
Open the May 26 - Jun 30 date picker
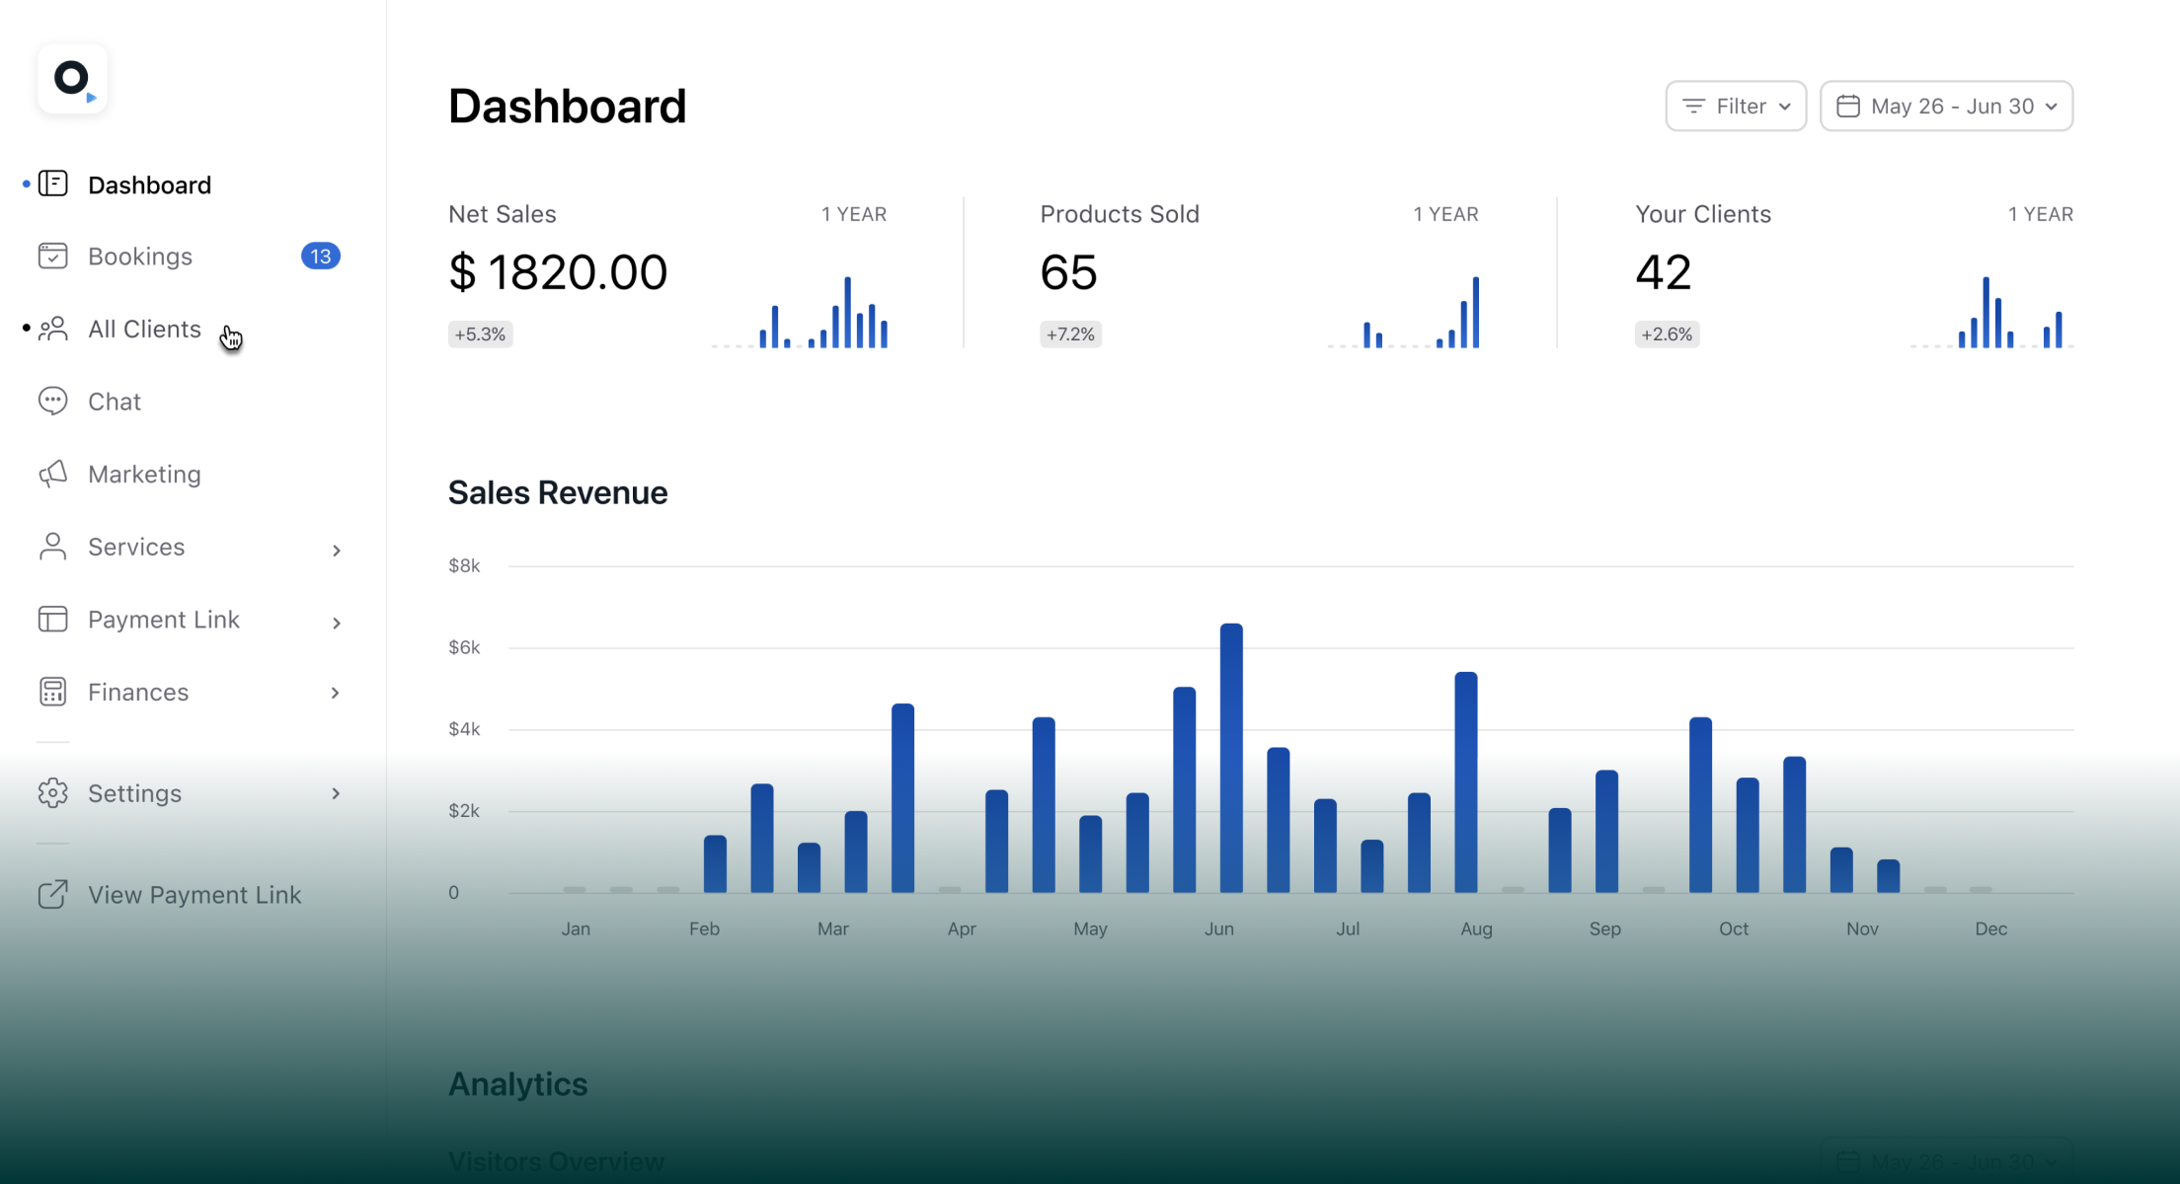pyautogui.click(x=1946, y=107)
